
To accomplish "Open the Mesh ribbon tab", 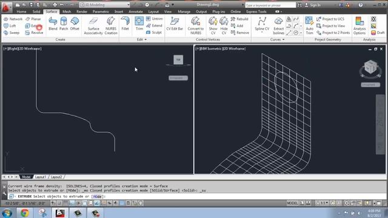I will pyautogui.click(x=67, y=12).
